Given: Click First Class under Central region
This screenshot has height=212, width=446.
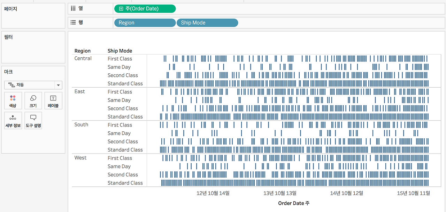Looking at the screenshot, I should point(120,59).
